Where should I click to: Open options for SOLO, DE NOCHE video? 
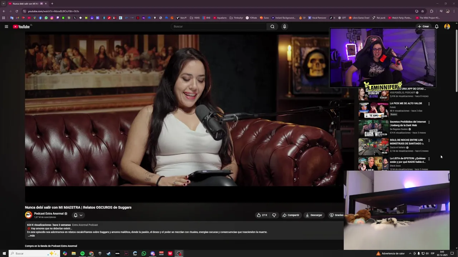click(429, 141)
